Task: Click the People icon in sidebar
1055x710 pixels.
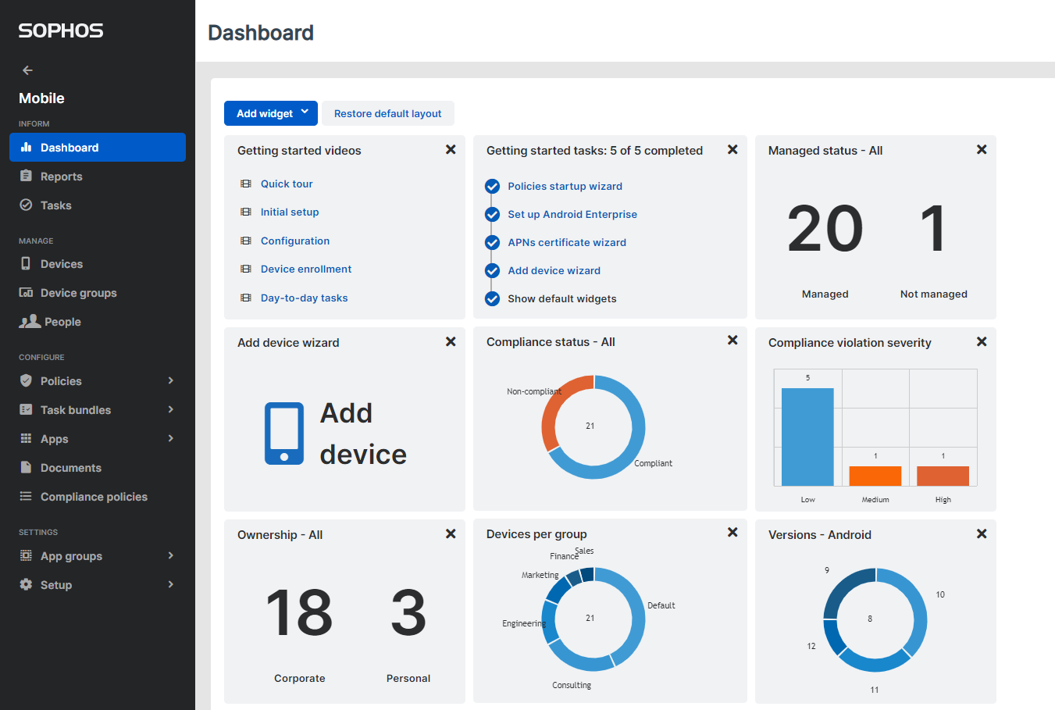Action: click(30, 322)
